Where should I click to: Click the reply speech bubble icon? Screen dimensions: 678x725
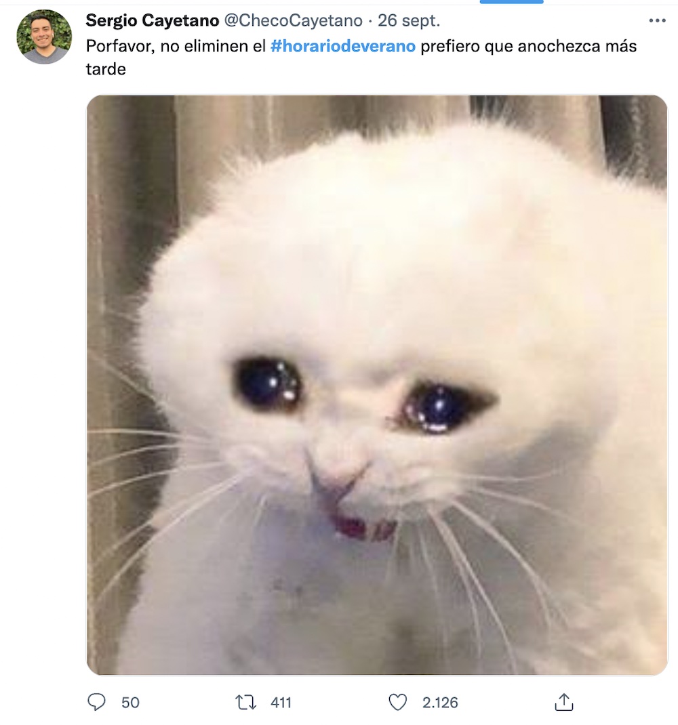point(97,702)
